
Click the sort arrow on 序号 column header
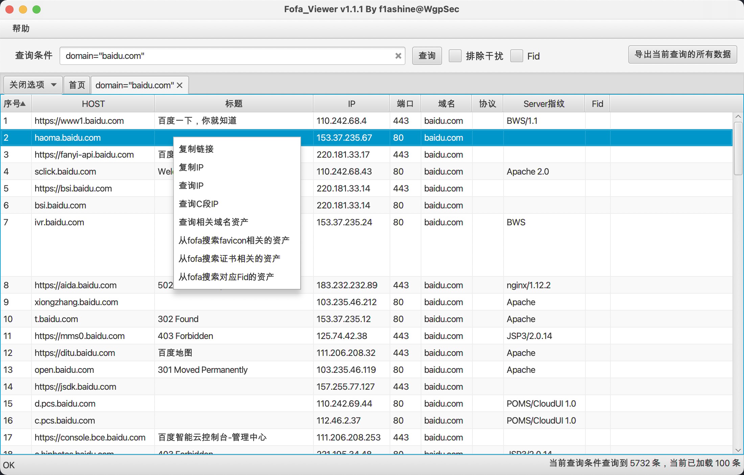pyautogui.click(x=23, y=104)
